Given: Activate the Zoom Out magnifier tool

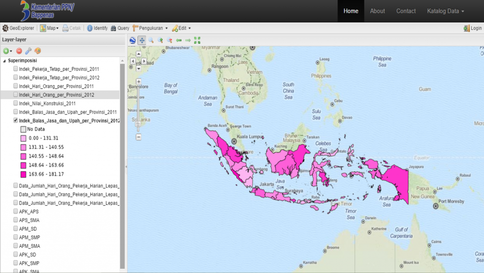Looking at the screenshot, I should [x=169, y=40].
